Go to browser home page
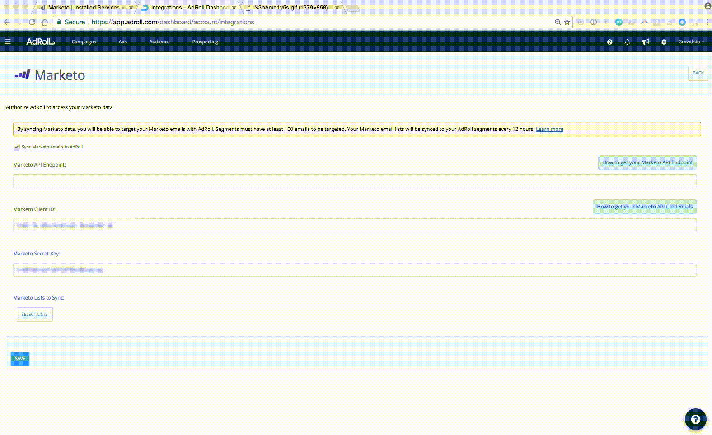The height and width of the screenshot is (435, 712). (45, 22)
